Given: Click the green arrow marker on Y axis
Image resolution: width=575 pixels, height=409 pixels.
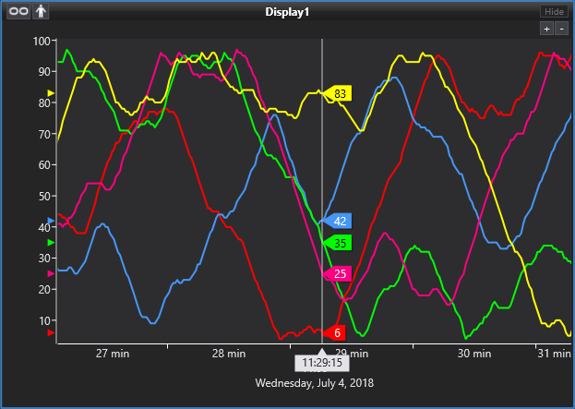Looking at the screenshot, I should coord(52,242).
